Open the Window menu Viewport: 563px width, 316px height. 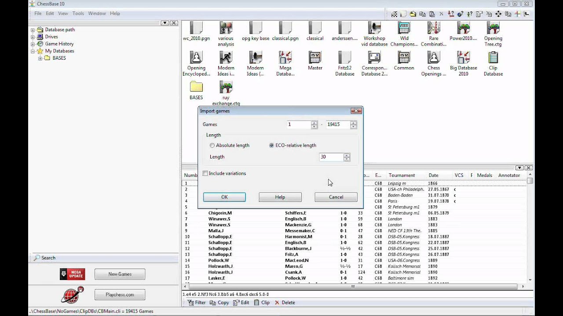point(97,14)
